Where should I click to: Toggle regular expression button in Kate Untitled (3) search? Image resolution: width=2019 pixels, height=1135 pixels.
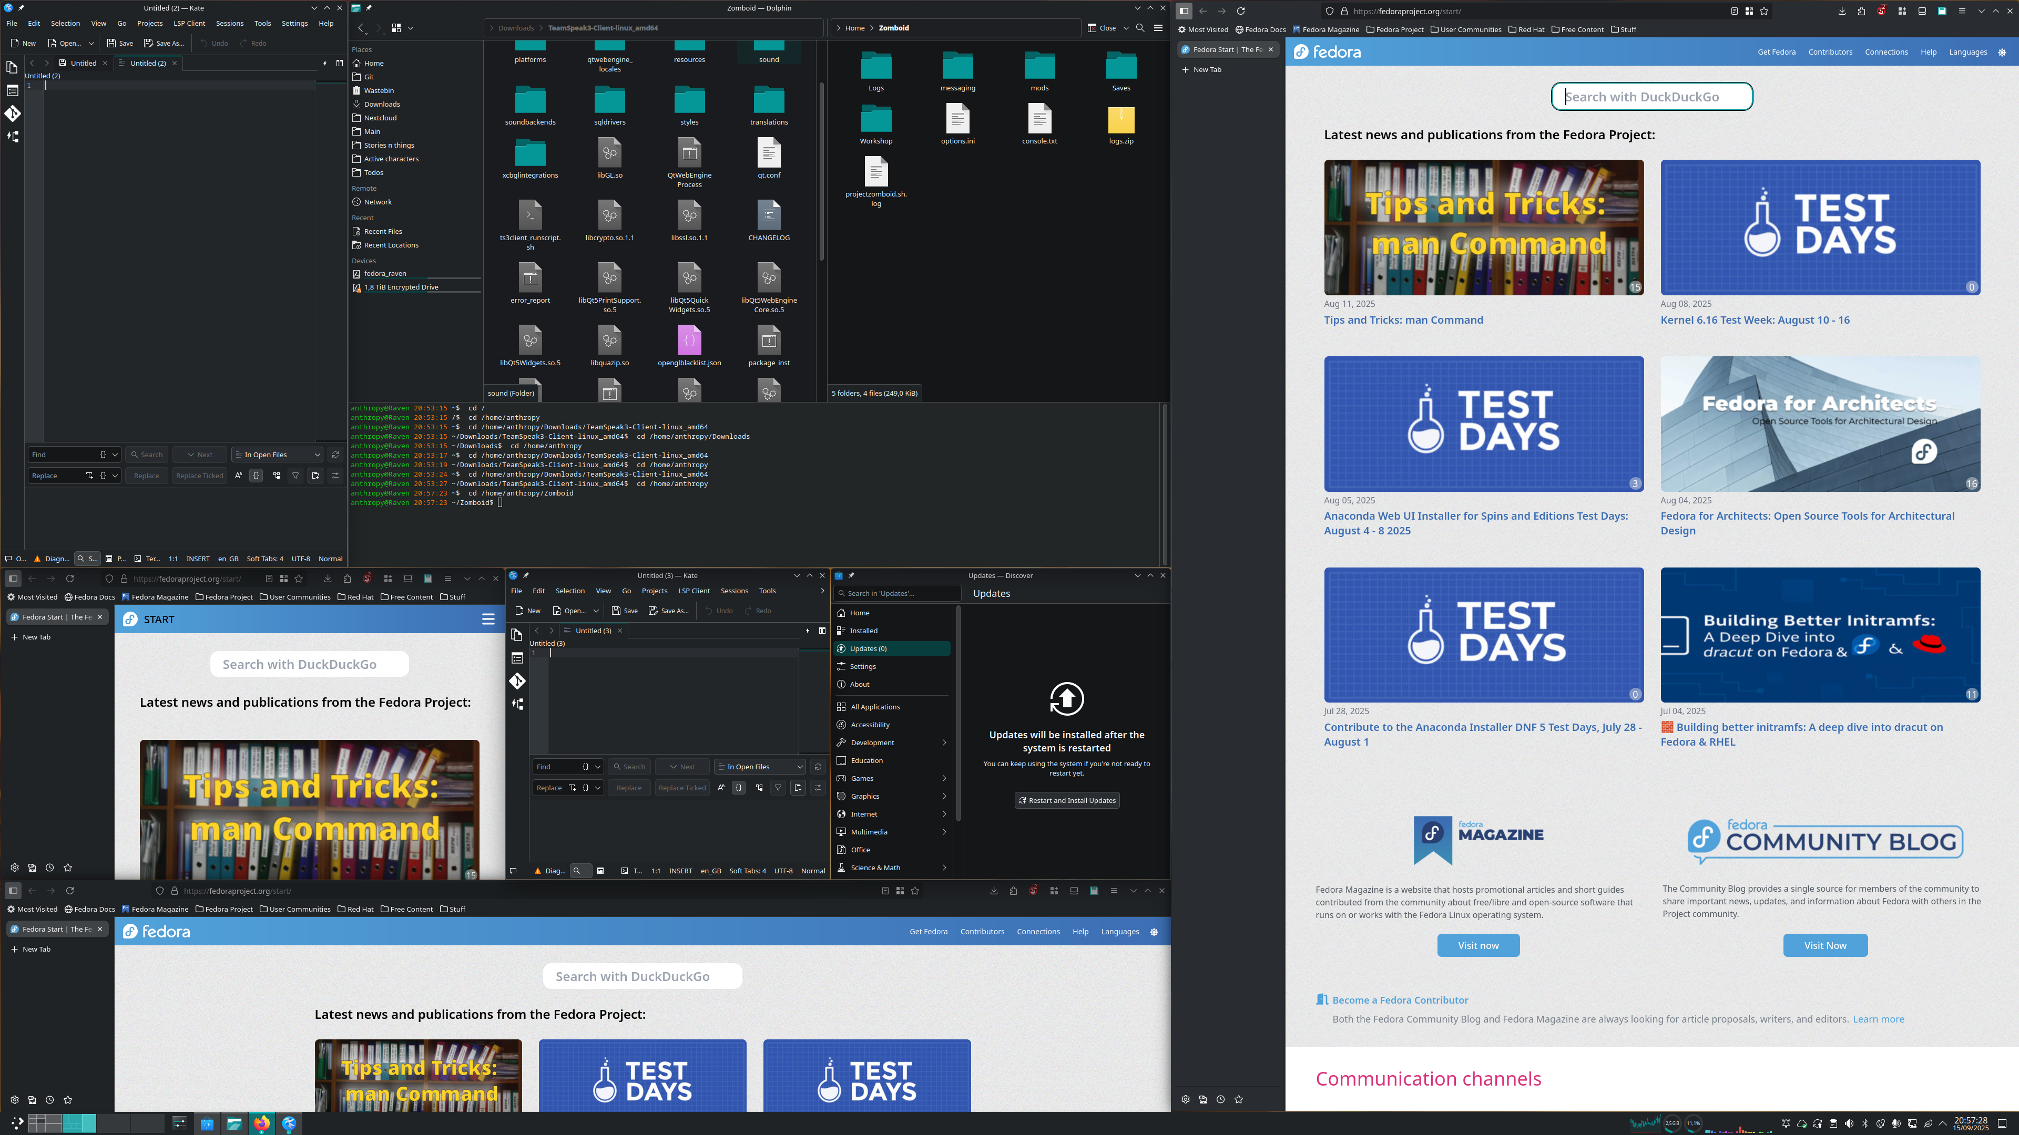(738, 787)
